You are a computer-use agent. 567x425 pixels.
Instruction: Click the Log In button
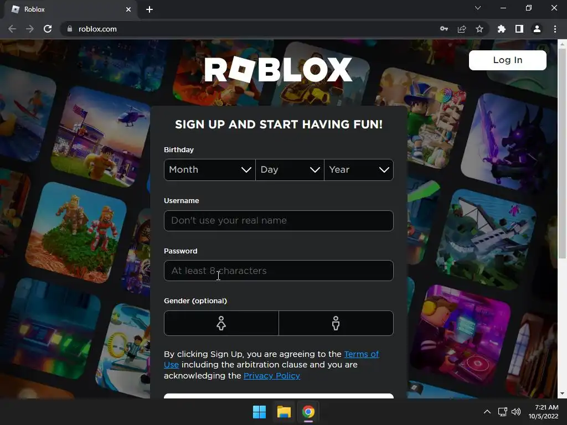coord(508,60)
